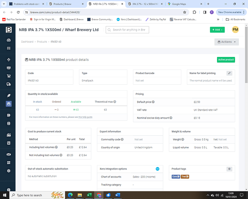This screenshot has height=199, width=248.
Task: Show more bookmarks chevron
Action: pos(218,20)
